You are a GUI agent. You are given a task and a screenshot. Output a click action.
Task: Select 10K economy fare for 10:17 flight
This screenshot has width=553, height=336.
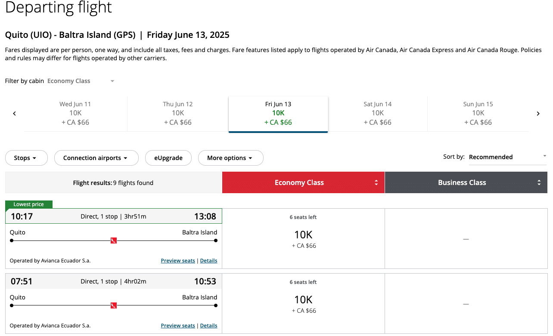pyautogui.click(x=303, y=239)
